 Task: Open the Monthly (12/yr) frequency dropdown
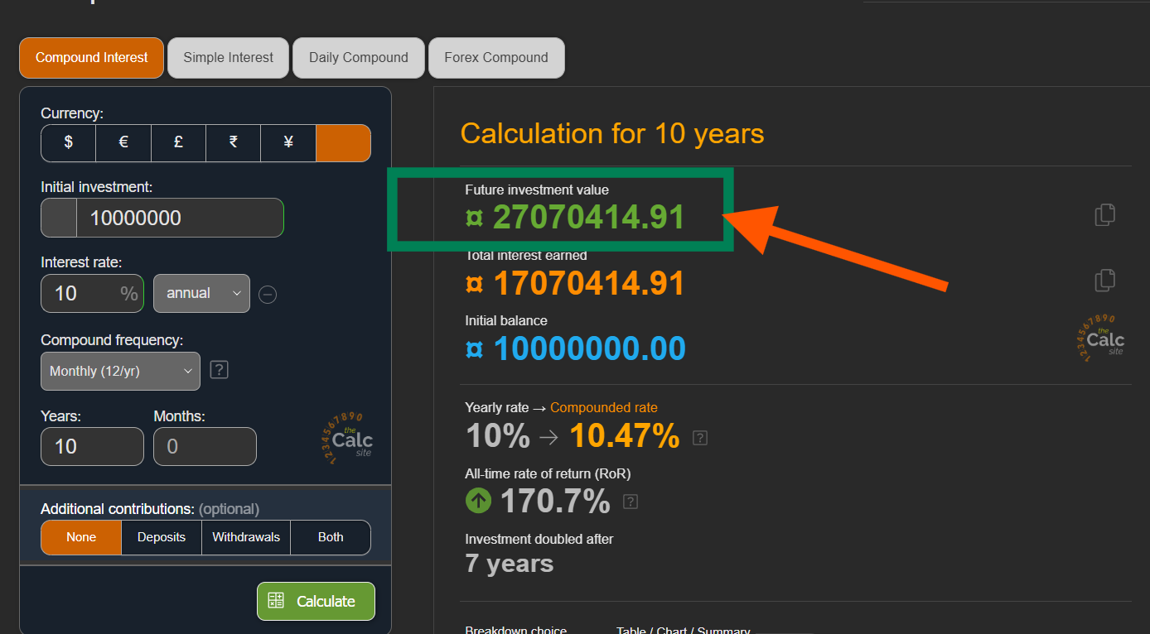(120, 371)
